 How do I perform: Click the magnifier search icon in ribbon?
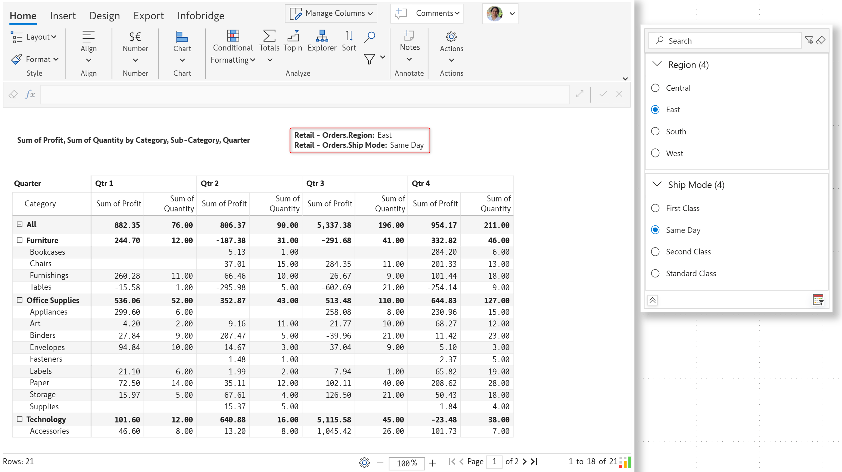[369, 37]
